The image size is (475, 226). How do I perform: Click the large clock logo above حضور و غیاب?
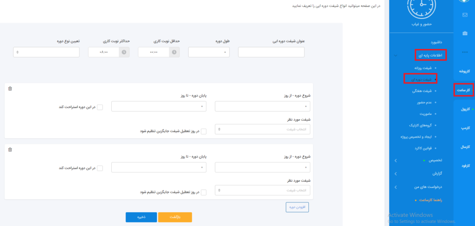point(422,8)
